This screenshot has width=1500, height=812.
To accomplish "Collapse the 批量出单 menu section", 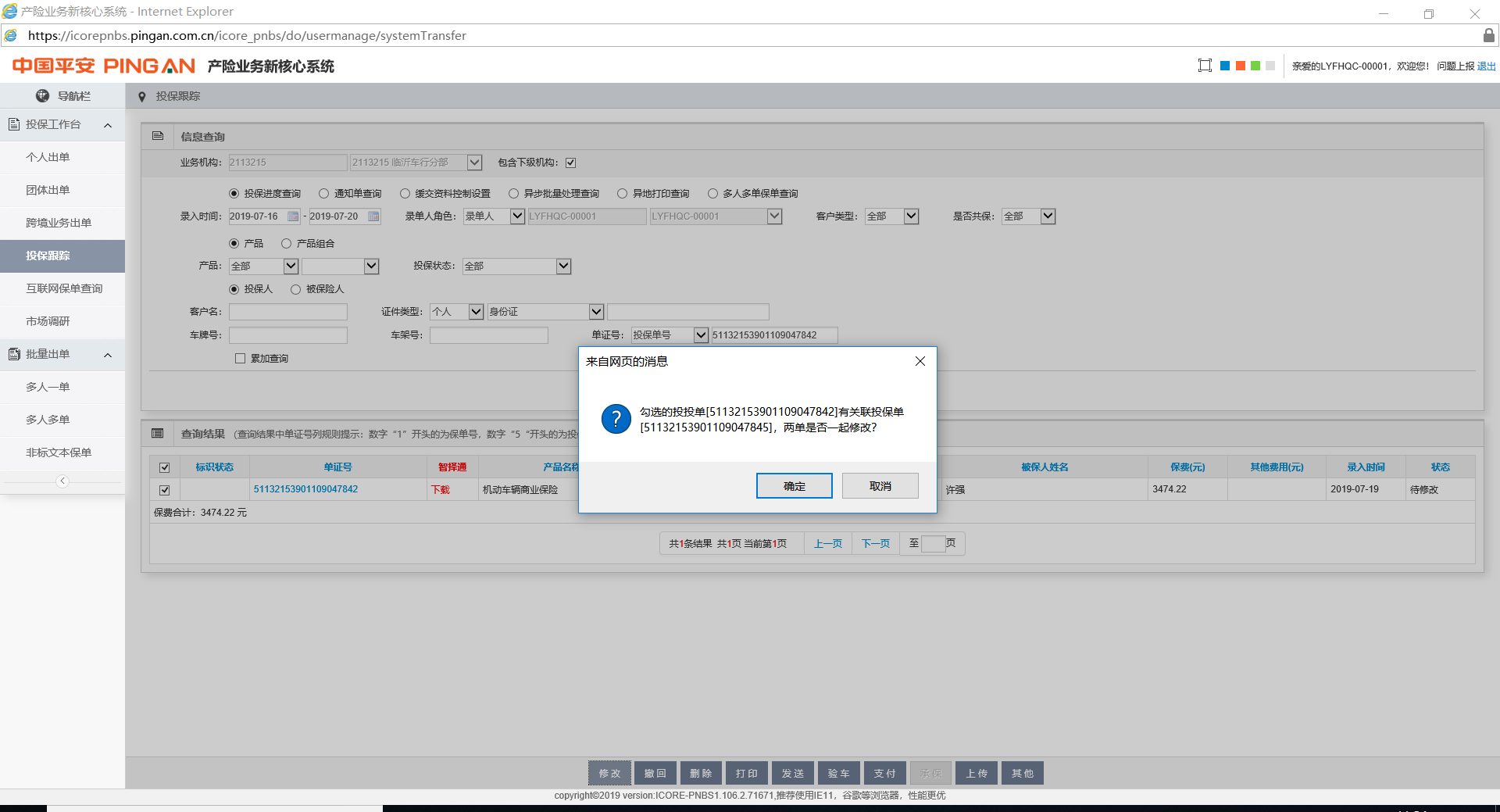I will tap(108, 355).
